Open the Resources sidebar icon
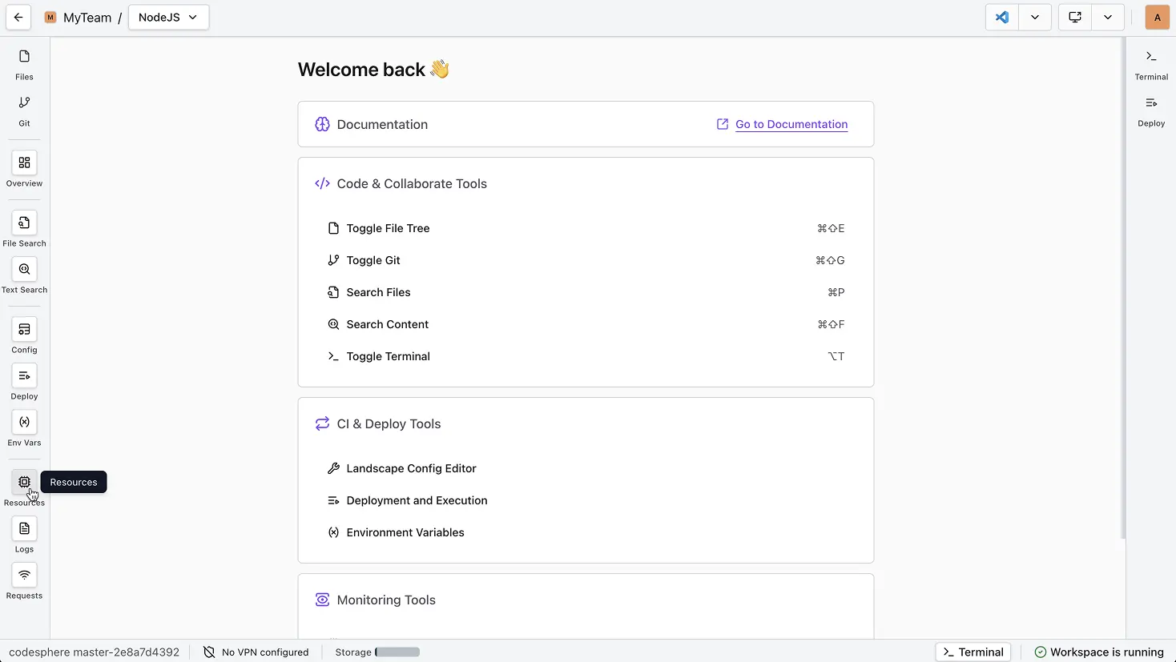This screenshot has height=662, width=1176. (24, 483)
